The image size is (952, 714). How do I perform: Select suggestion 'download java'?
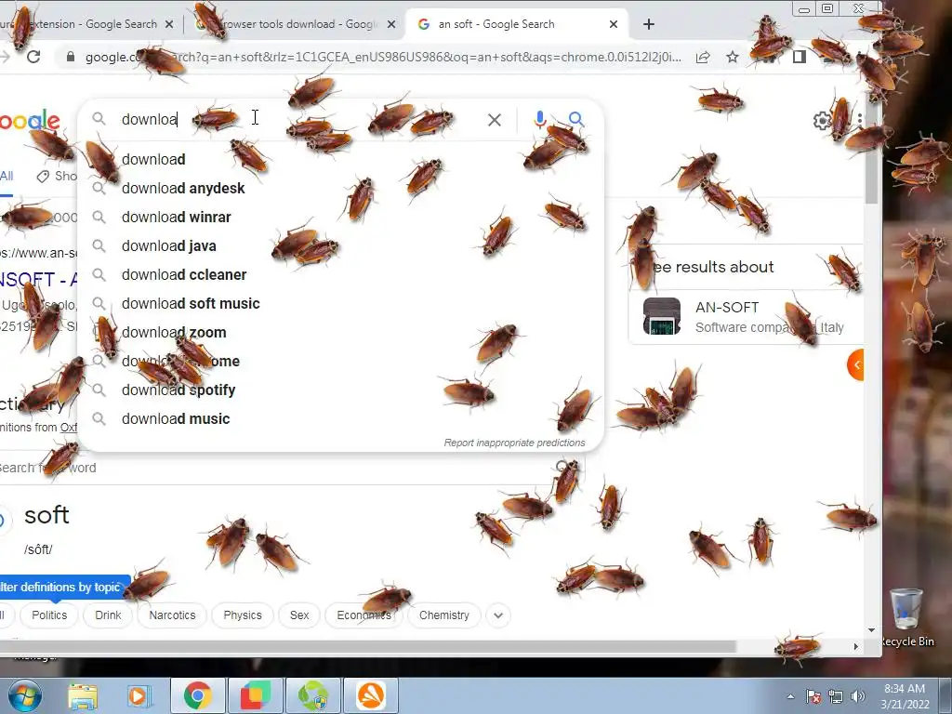[x=340, y=245]
